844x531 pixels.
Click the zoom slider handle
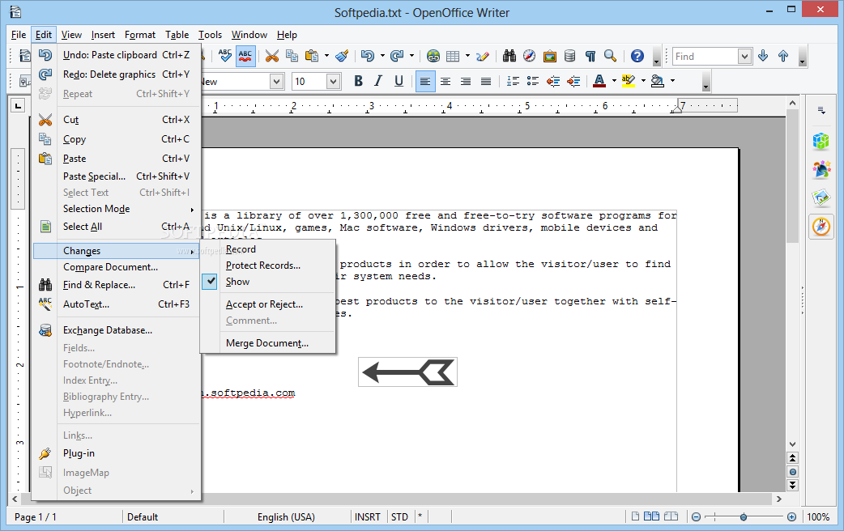[x=744, y=517]
